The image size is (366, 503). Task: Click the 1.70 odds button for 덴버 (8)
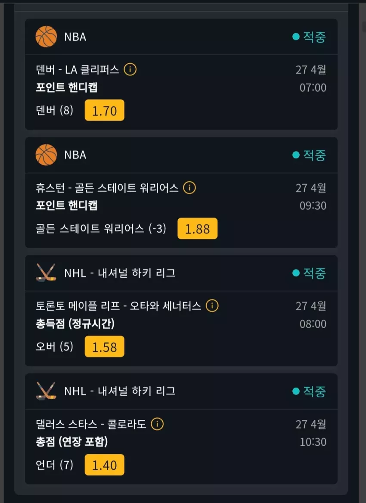pyautogui.click(x=105, y=110)
